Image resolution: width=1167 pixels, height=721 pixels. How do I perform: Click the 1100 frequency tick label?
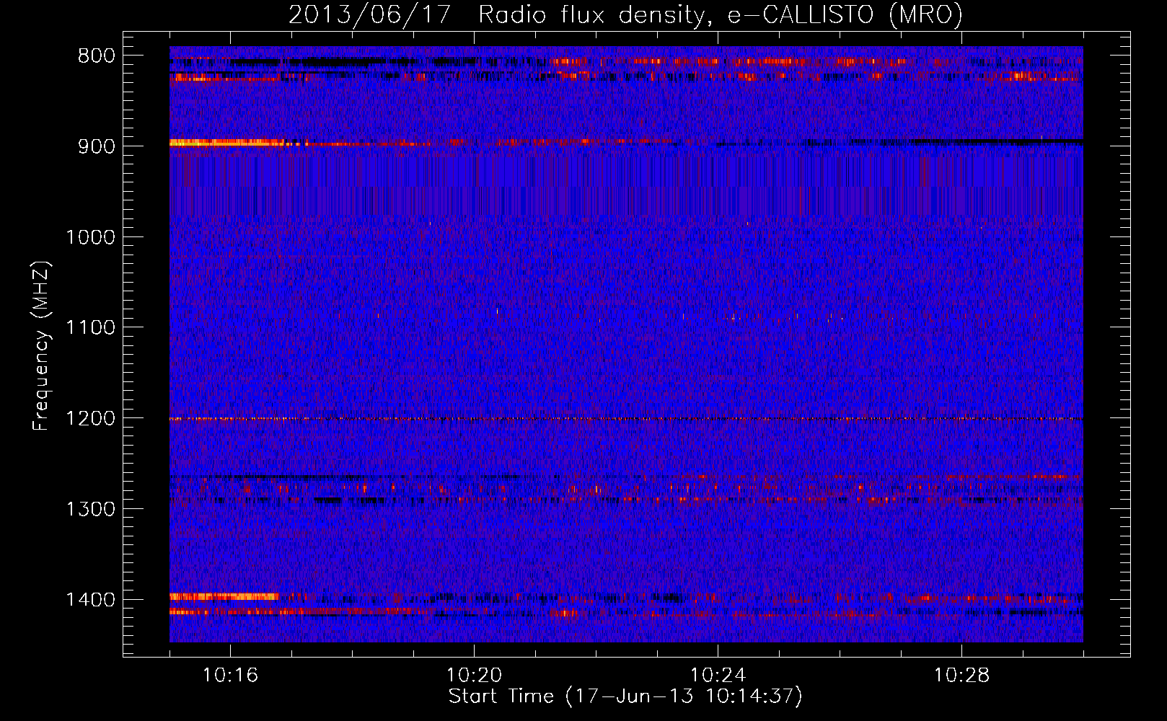[x=90, y=328]
